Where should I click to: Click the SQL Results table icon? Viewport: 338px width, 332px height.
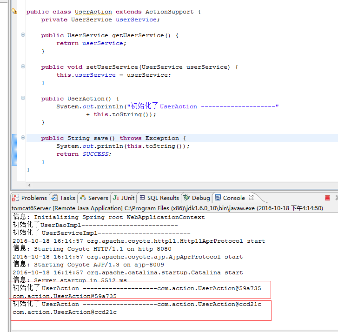pos(142,197)
